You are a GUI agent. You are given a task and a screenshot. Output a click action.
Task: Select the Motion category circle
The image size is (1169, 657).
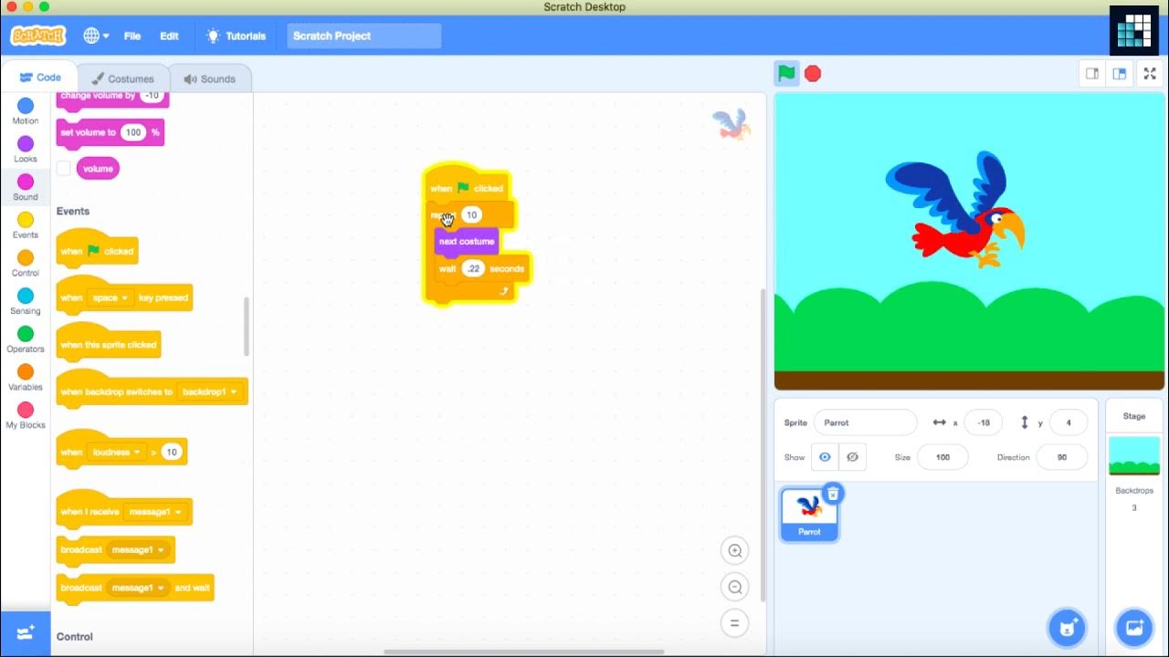(x=26, y=106)
